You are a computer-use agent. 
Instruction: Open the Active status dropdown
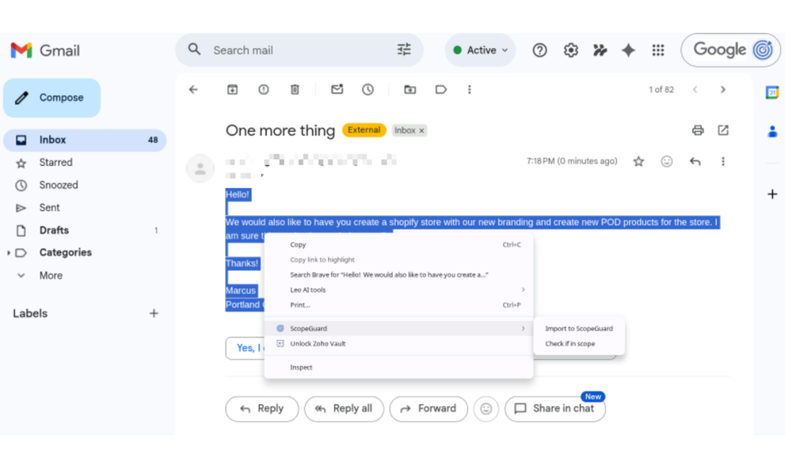pos(480,50)
